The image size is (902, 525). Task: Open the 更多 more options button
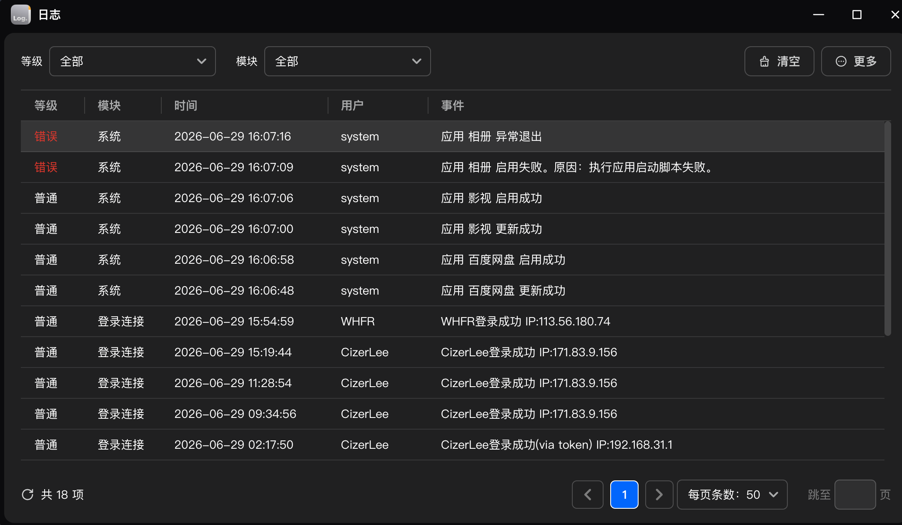pyautogui.click(x=856, y=61)
